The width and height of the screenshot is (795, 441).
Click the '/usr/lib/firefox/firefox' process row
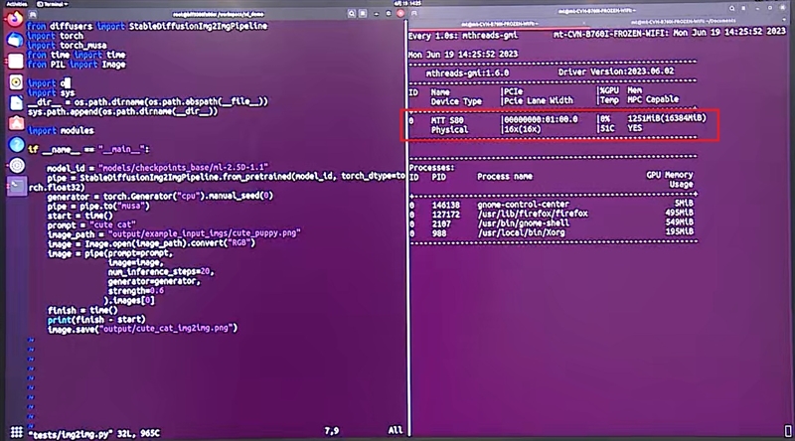pyautogui.click(x=552, y=214)
